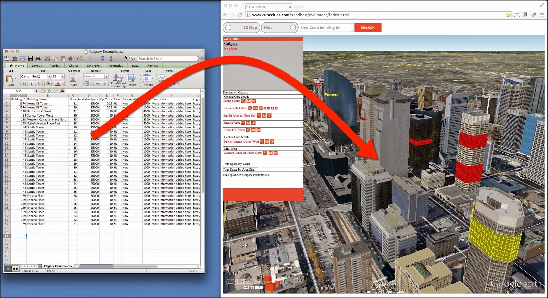Open the font name dropdown Calibri (Body)
This screenshot has height=298, width=548.
[x=49, y=76]
